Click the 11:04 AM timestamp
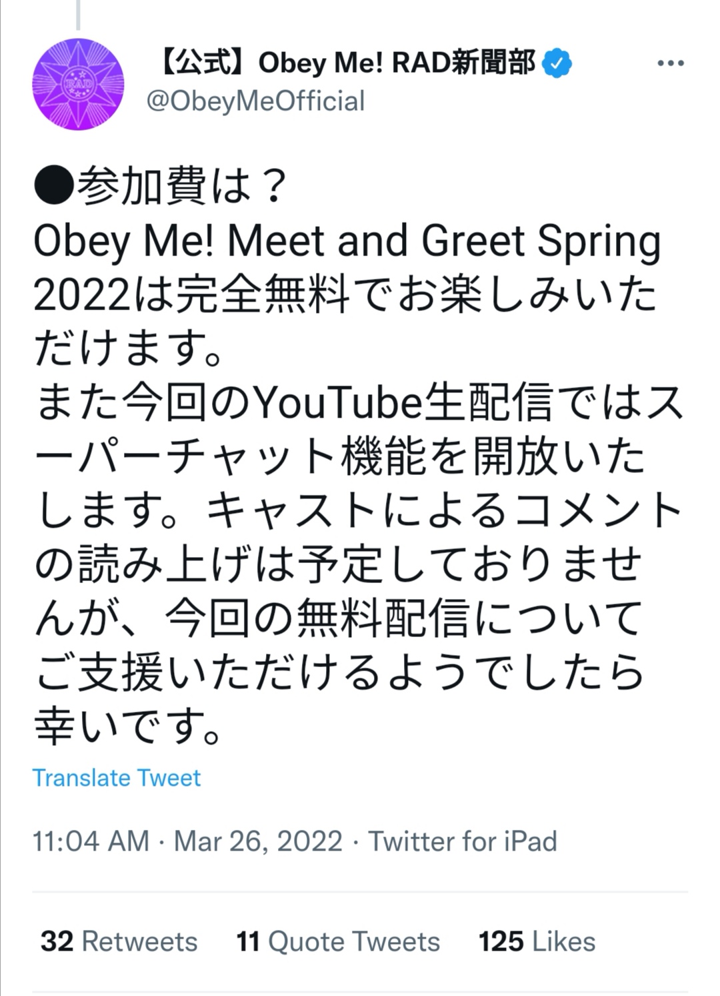 pos(91,841)
